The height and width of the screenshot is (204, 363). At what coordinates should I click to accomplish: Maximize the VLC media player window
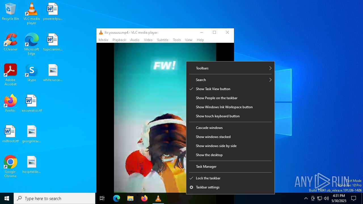[x=214, y=32]
